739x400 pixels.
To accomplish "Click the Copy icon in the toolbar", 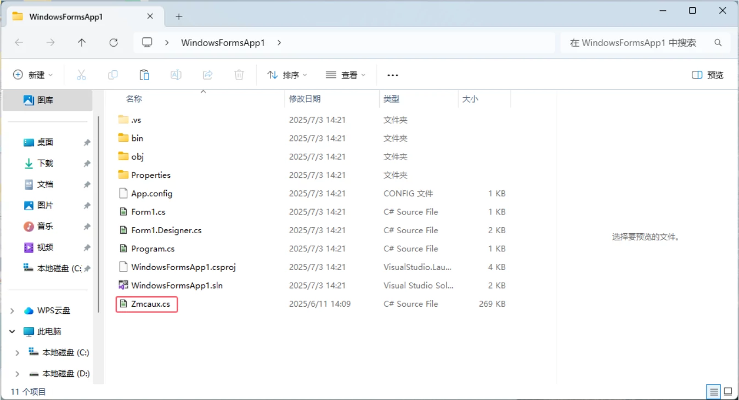I will [x=112, y=75].
